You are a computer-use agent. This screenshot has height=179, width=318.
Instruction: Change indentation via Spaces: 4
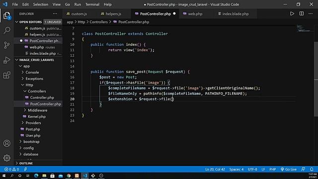(x=237, y=169)
